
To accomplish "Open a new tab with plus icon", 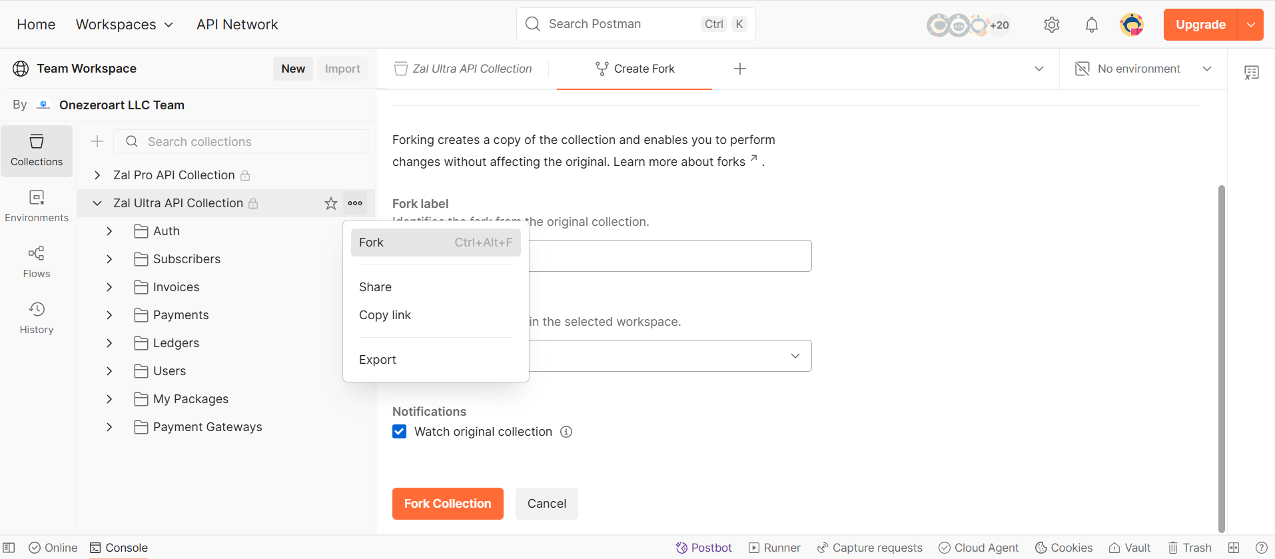I will [740, 69].
